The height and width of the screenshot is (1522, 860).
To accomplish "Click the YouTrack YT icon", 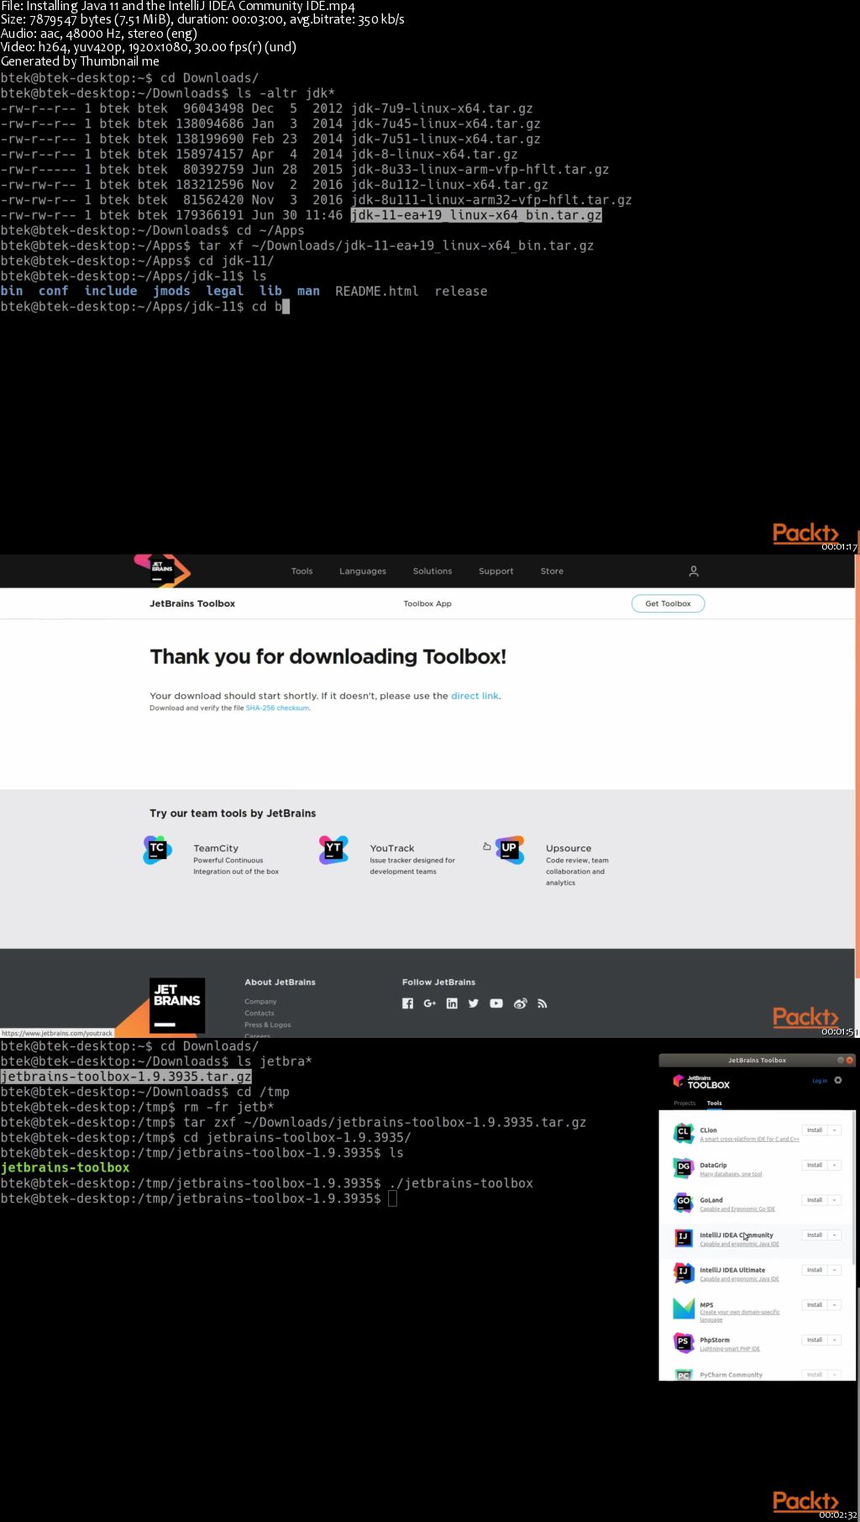I will click(333, 850).
